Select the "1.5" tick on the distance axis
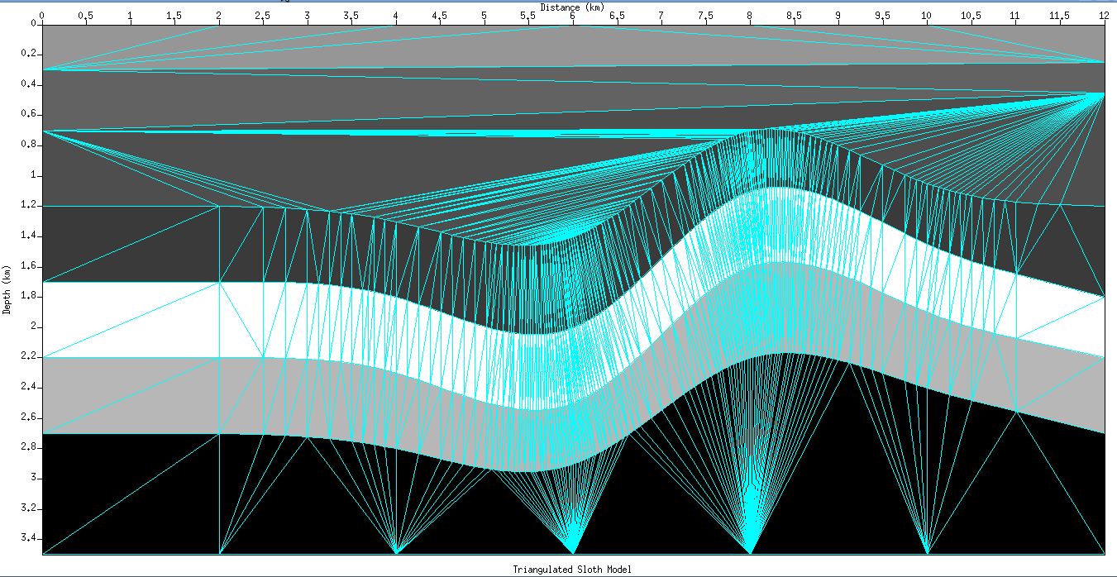 click(174, 16)
